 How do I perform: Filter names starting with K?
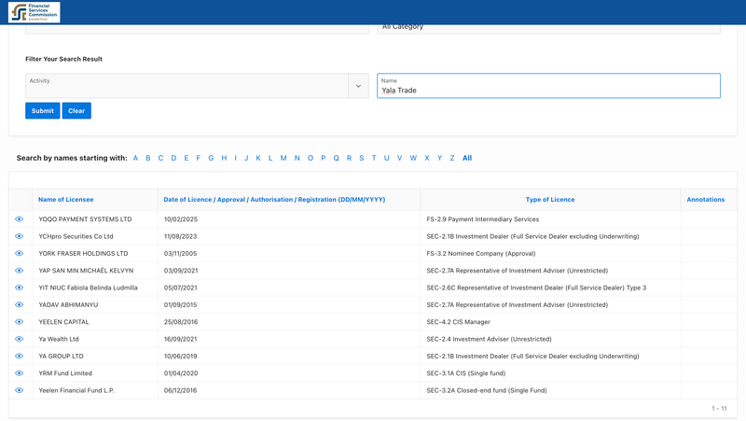tap(258, 158)
